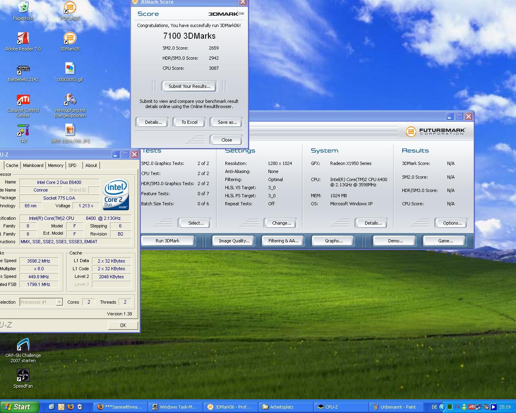516x413 pixels.
Task: Expand hidden tray icons with the arrow
Action: [442, 407]
